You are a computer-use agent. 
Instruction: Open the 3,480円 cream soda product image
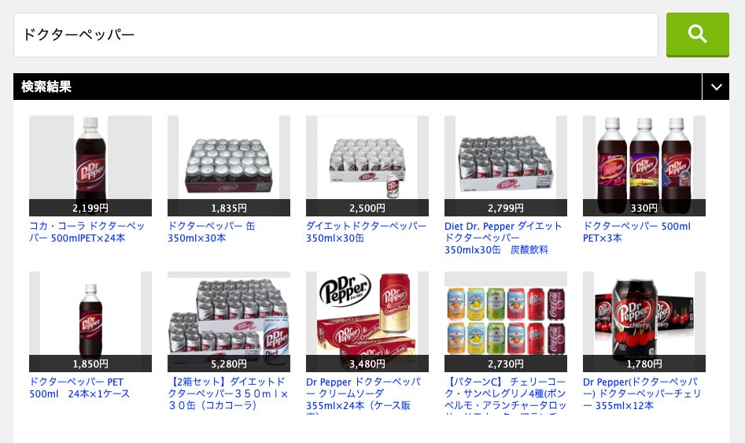pyautogui.click(x=367, y=321)
